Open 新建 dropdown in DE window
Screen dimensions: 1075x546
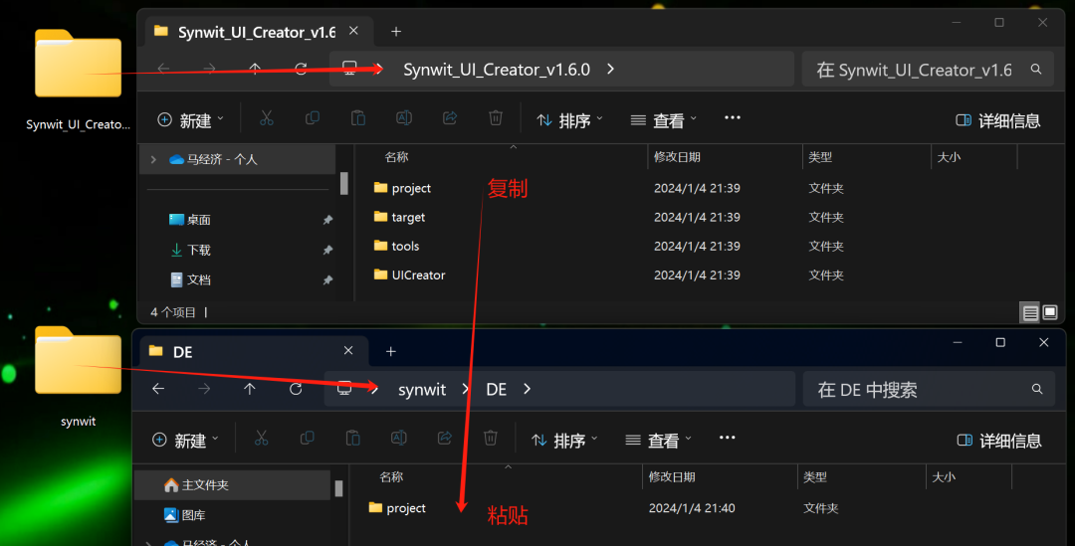point(185,440)
